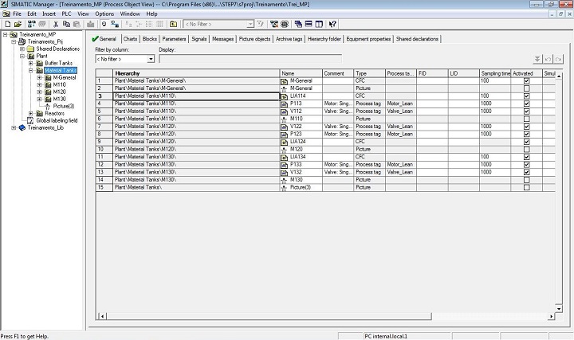Expand the Reactors tree node
The image size is (574, 340).
[31, 114]
